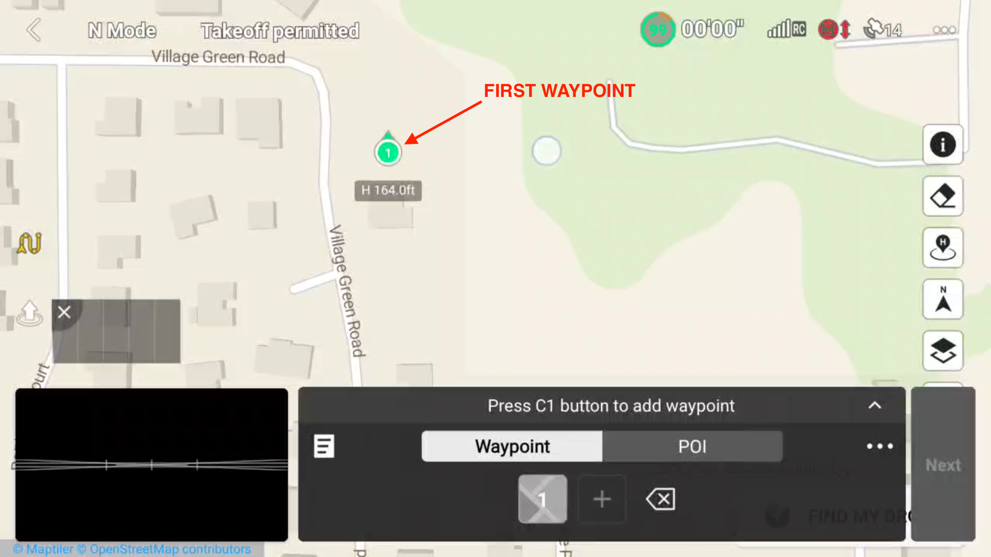Viewport: 991px width, 557px height.
Task: Tap green waypoint 1 marker on map
Action: [388, 152]
